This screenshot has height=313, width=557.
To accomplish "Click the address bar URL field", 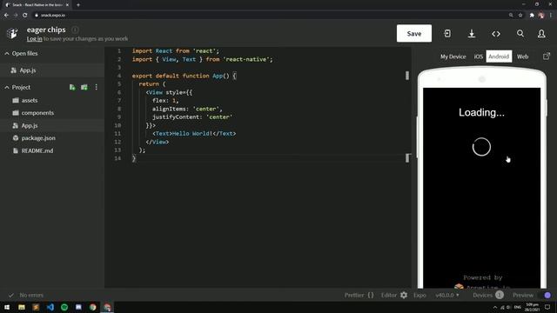I will (270, 16).
